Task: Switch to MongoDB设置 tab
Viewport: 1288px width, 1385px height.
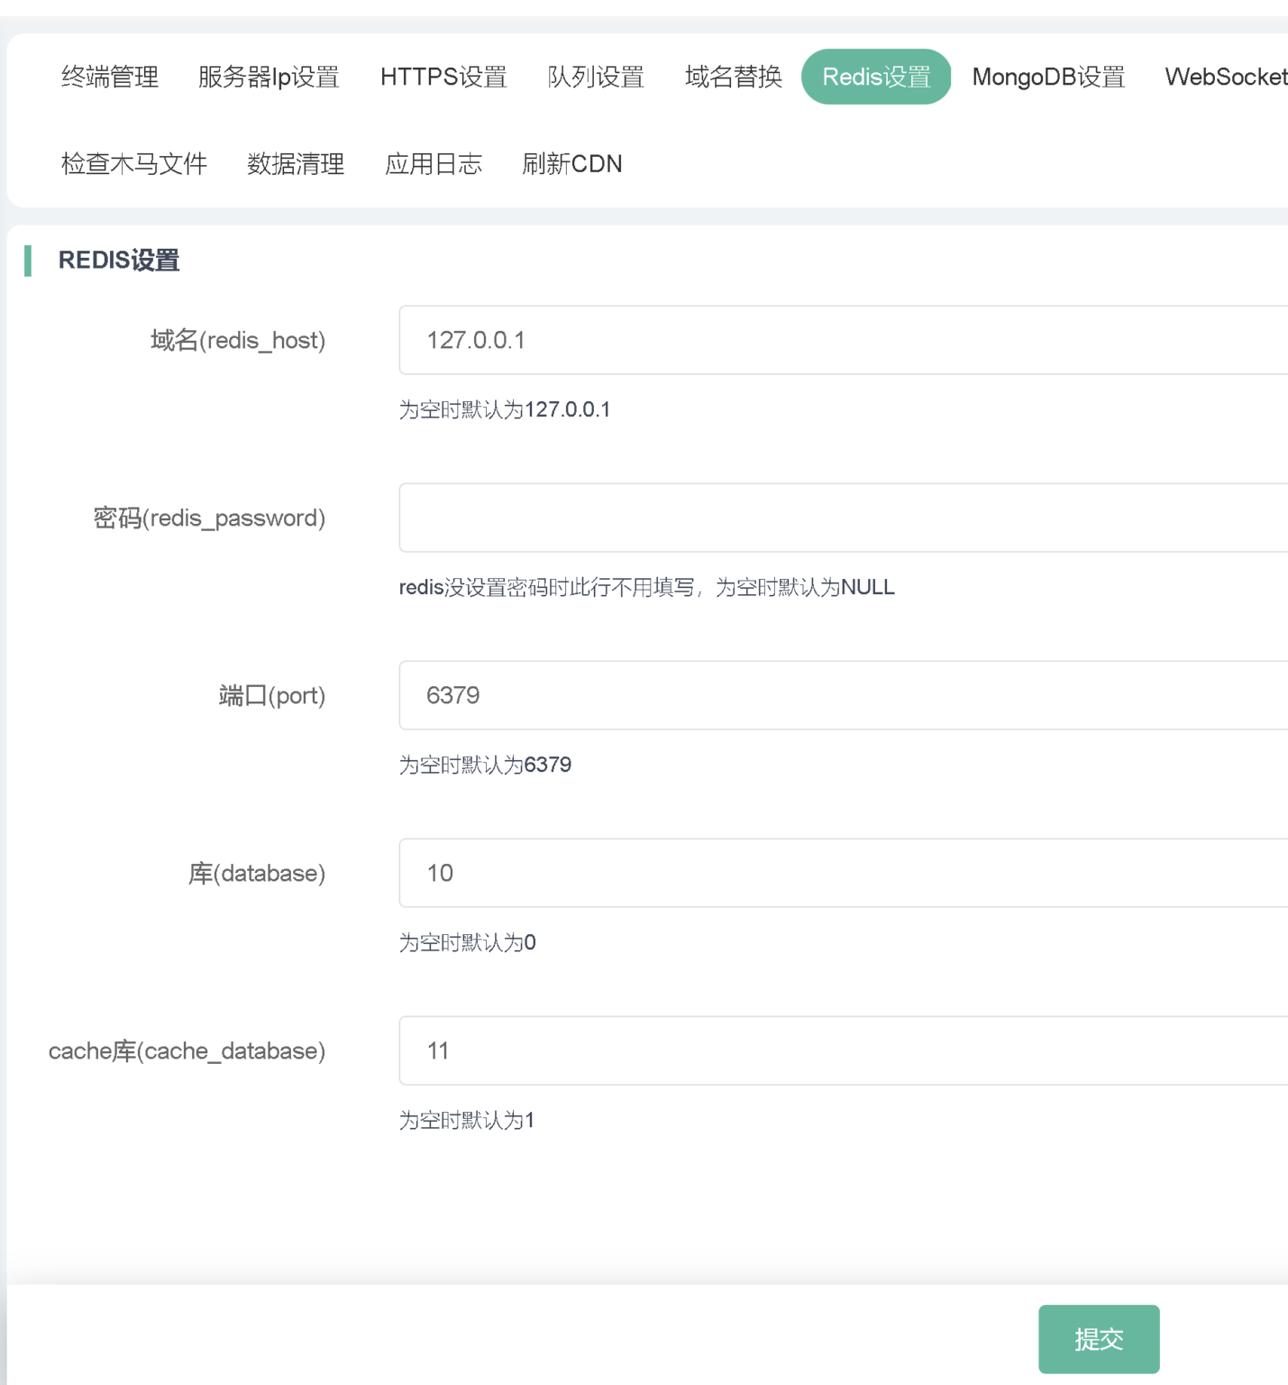Action: pos(1048,77)
